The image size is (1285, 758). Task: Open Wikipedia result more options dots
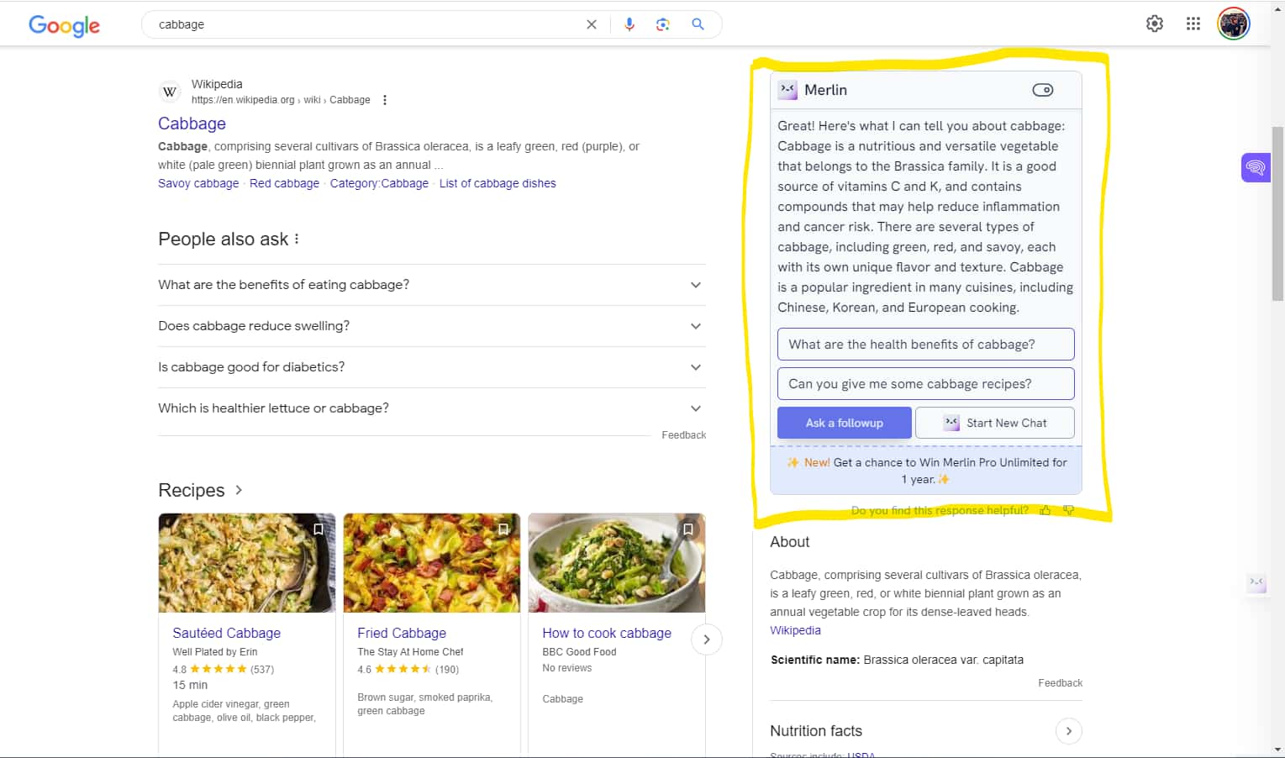click(x=385, y=100)
